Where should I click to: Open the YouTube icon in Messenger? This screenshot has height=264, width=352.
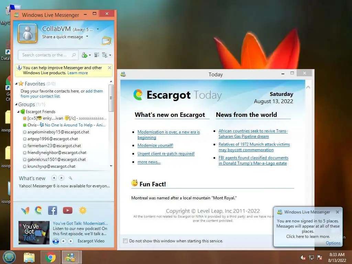click(x=68, y=210)
